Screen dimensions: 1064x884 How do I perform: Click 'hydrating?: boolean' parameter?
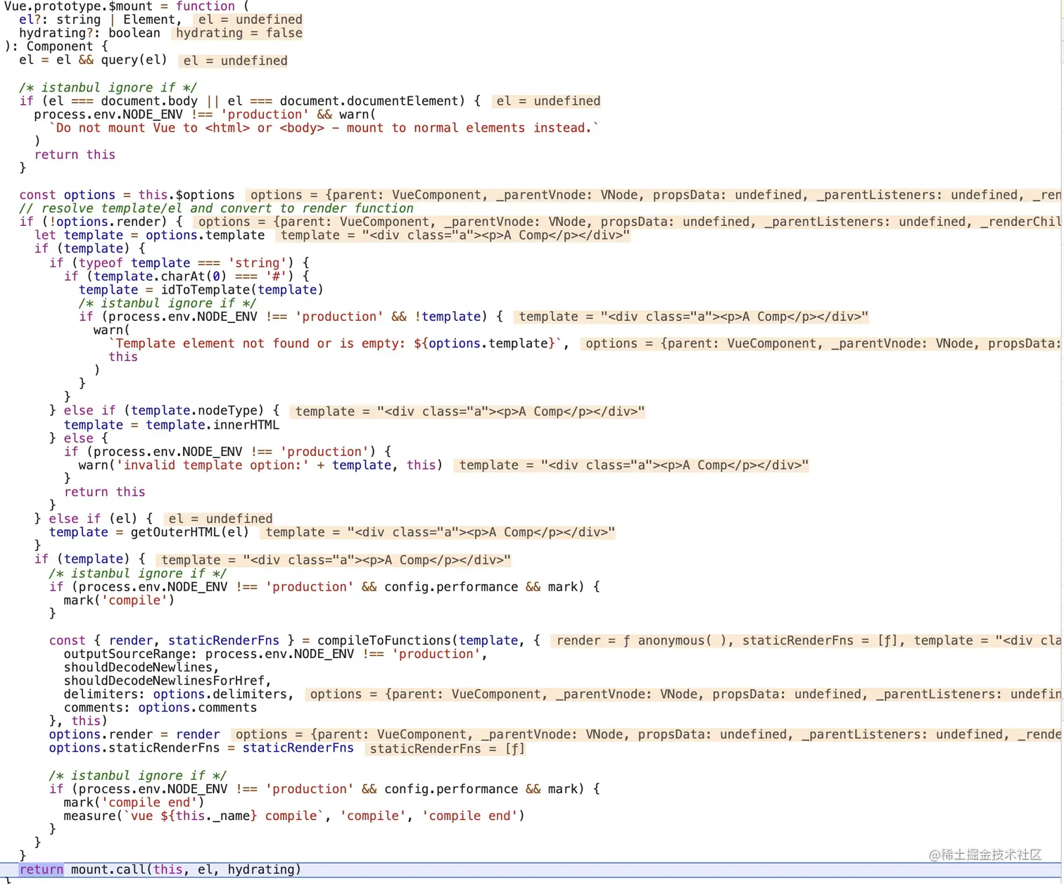click(89, 33)
